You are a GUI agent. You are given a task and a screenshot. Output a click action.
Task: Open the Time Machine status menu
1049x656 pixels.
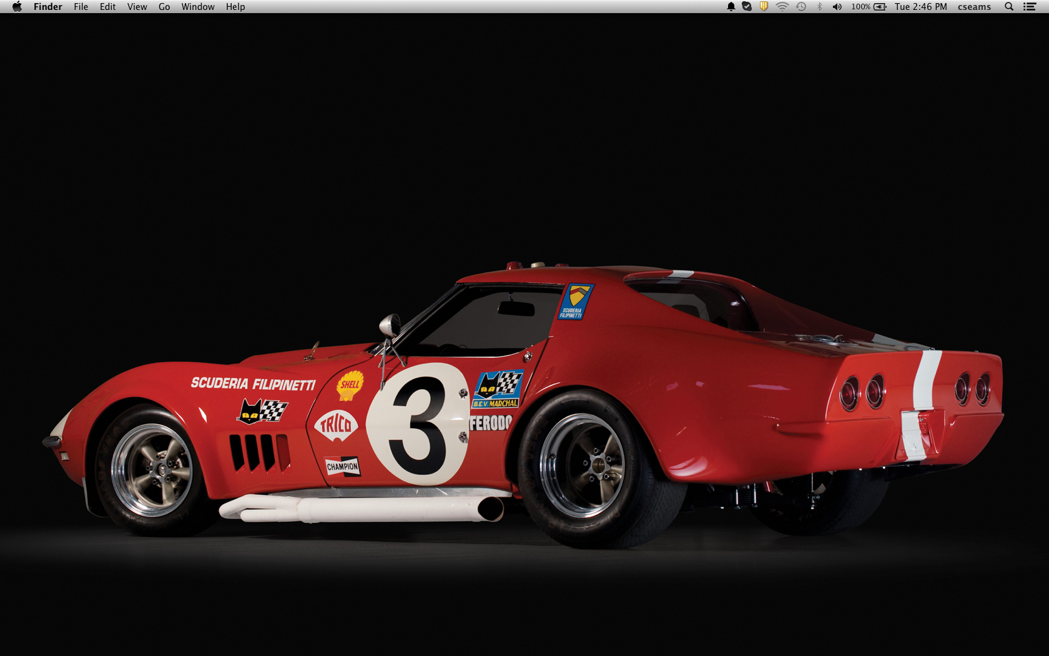tap(801, 7)
